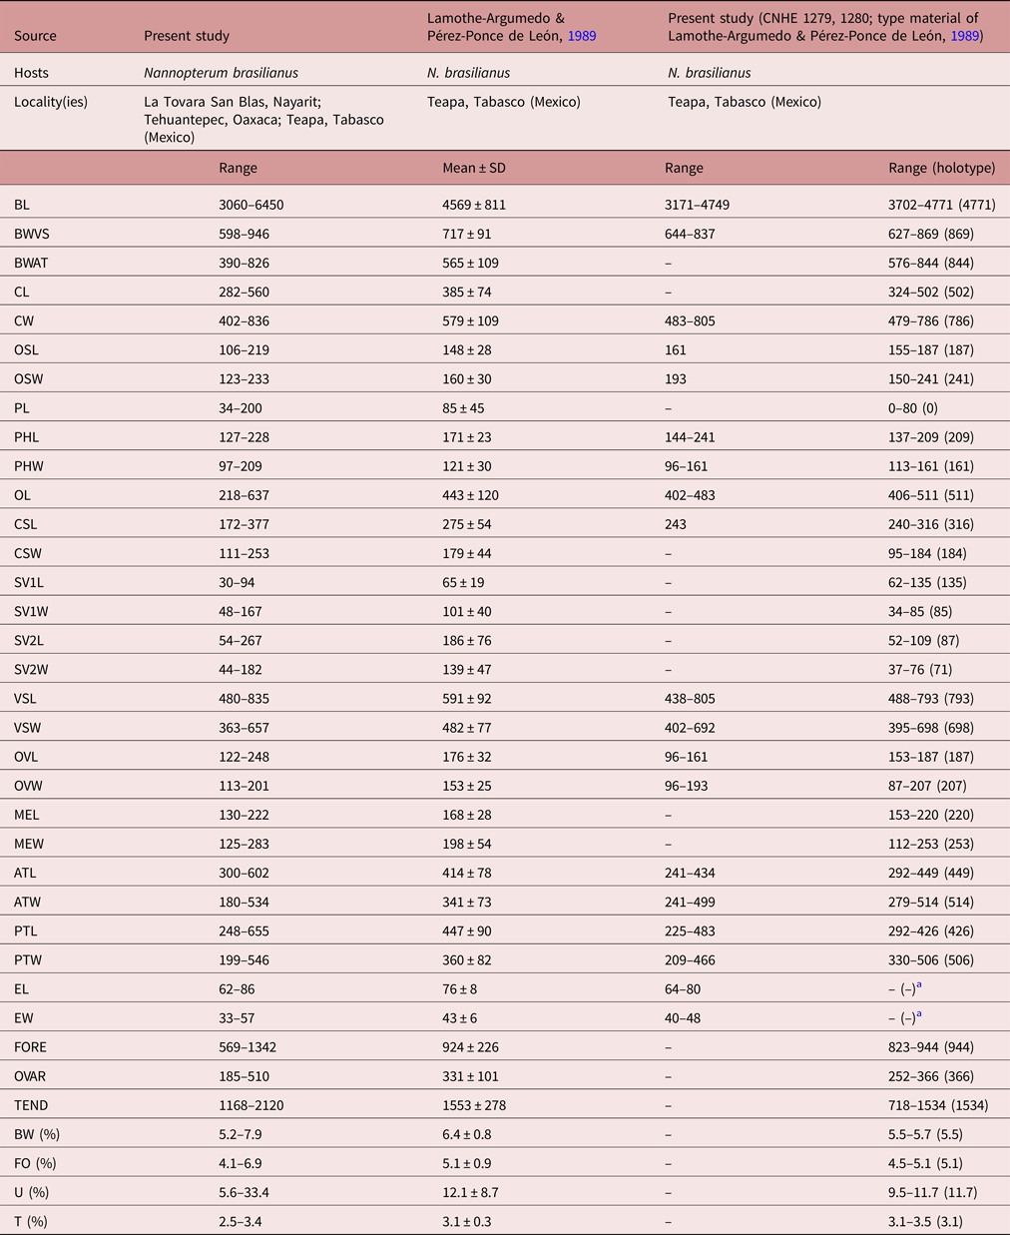The image size is (1010, 1235).
Task: Select the 'BL' row label
Action: 22,205
